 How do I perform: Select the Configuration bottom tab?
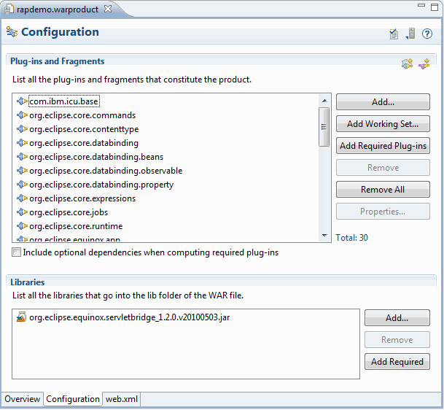(73, 399)
